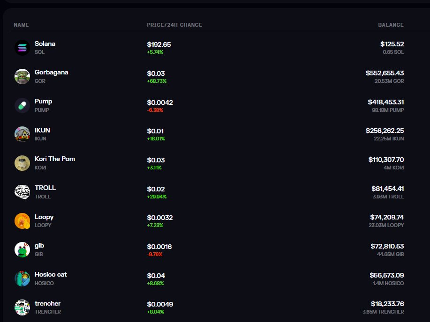The height and width of the screenshot is (322, 430).
Task: Click the TROLL face icon
Action: click(22, 192)
